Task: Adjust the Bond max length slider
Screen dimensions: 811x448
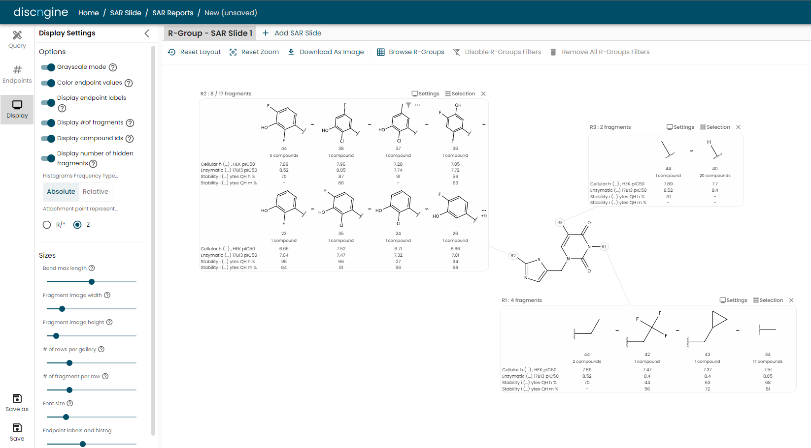Action: click(92, 282)
